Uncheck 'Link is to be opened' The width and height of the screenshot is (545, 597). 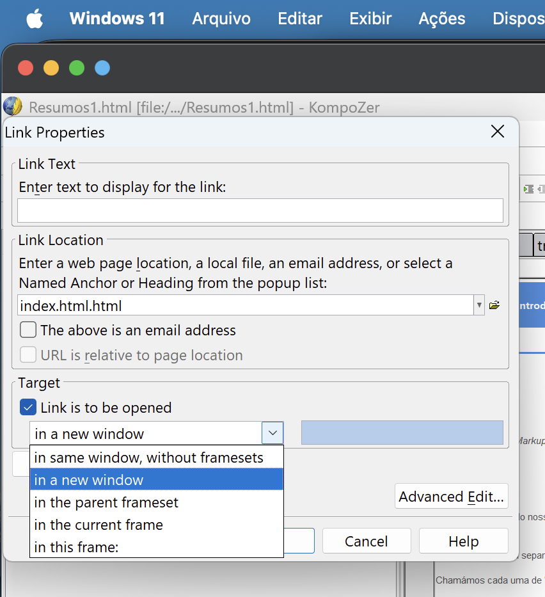(x=28, y=408)
